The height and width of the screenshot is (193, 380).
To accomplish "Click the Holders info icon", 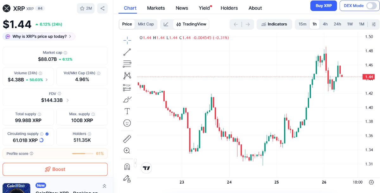I will pos(89,134).
